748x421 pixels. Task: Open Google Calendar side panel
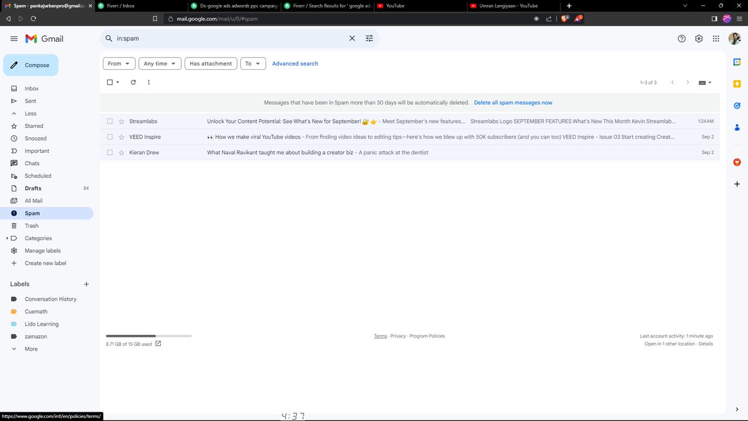[737, 62]
